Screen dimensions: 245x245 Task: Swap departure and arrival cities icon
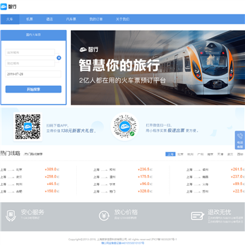(x=59, y=58)
